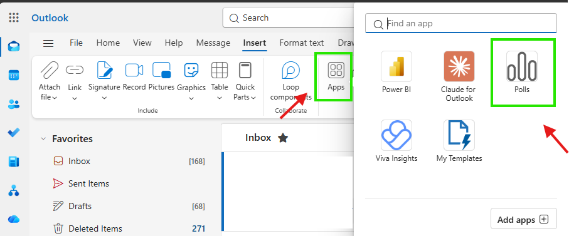Switch to the Home tab
569x236 pixels.
[x=108, y=43]
